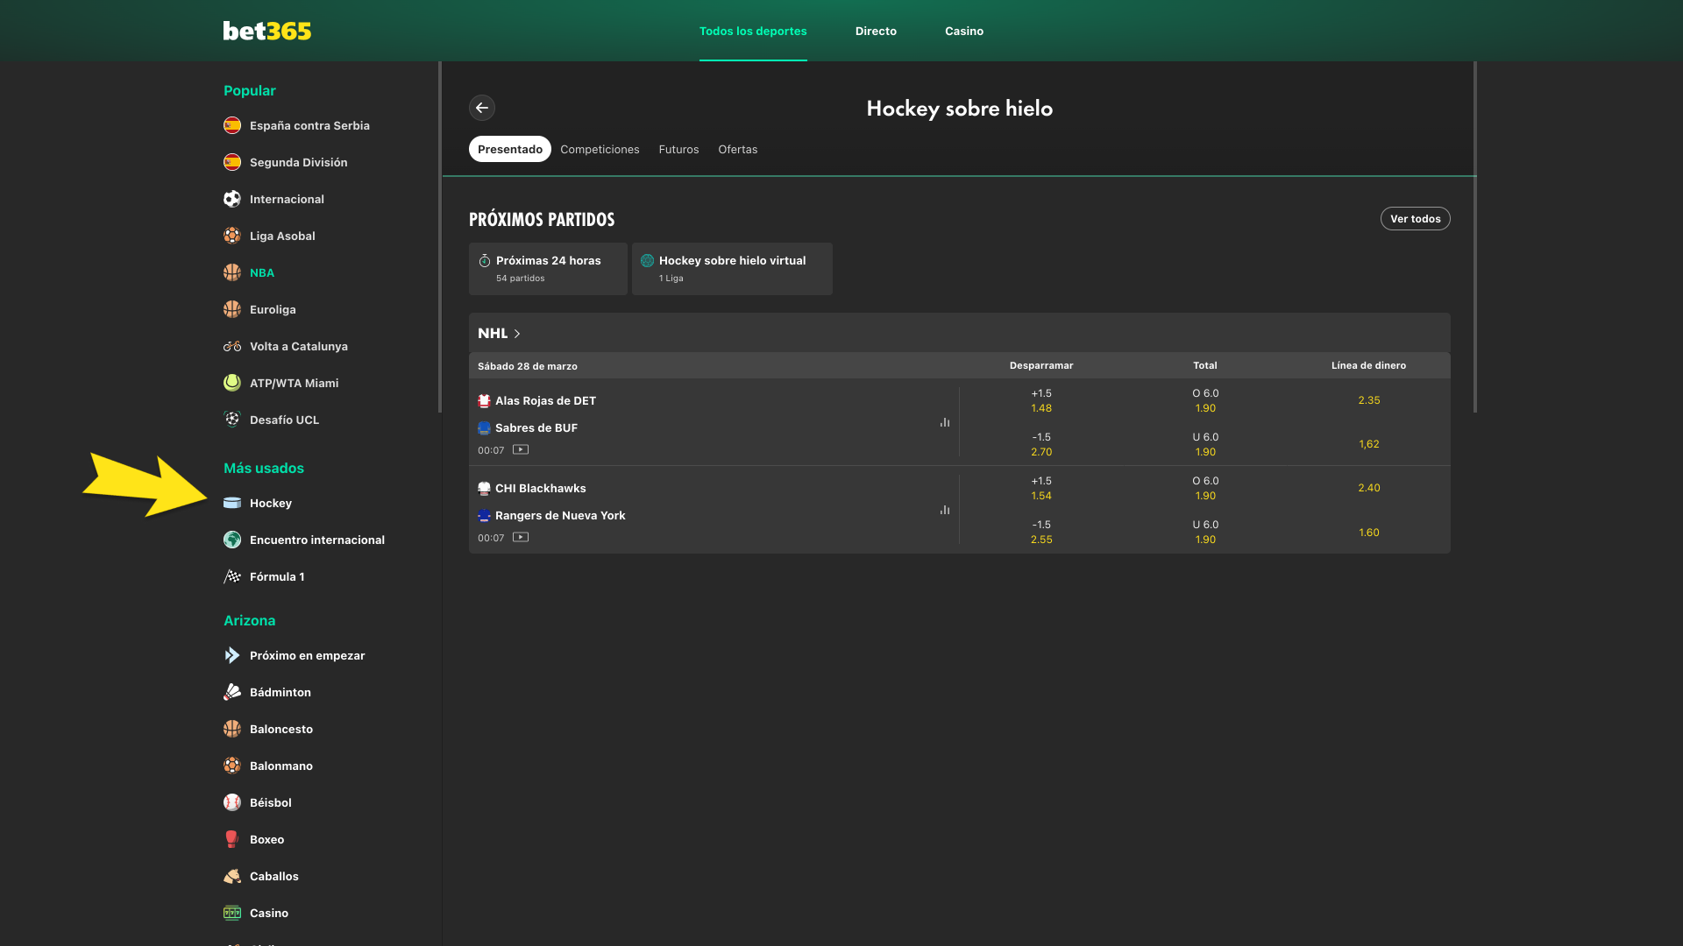The width and height of the screenshot is (1683, 946).
Task: Pick U 6.0 total for DET match
Action: pos(1205,444)
